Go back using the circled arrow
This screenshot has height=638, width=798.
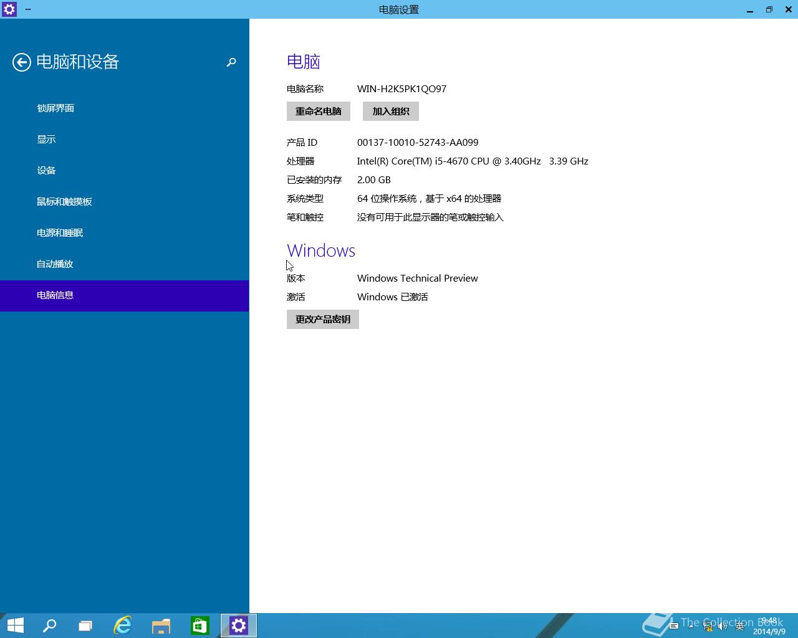(21, 62)
